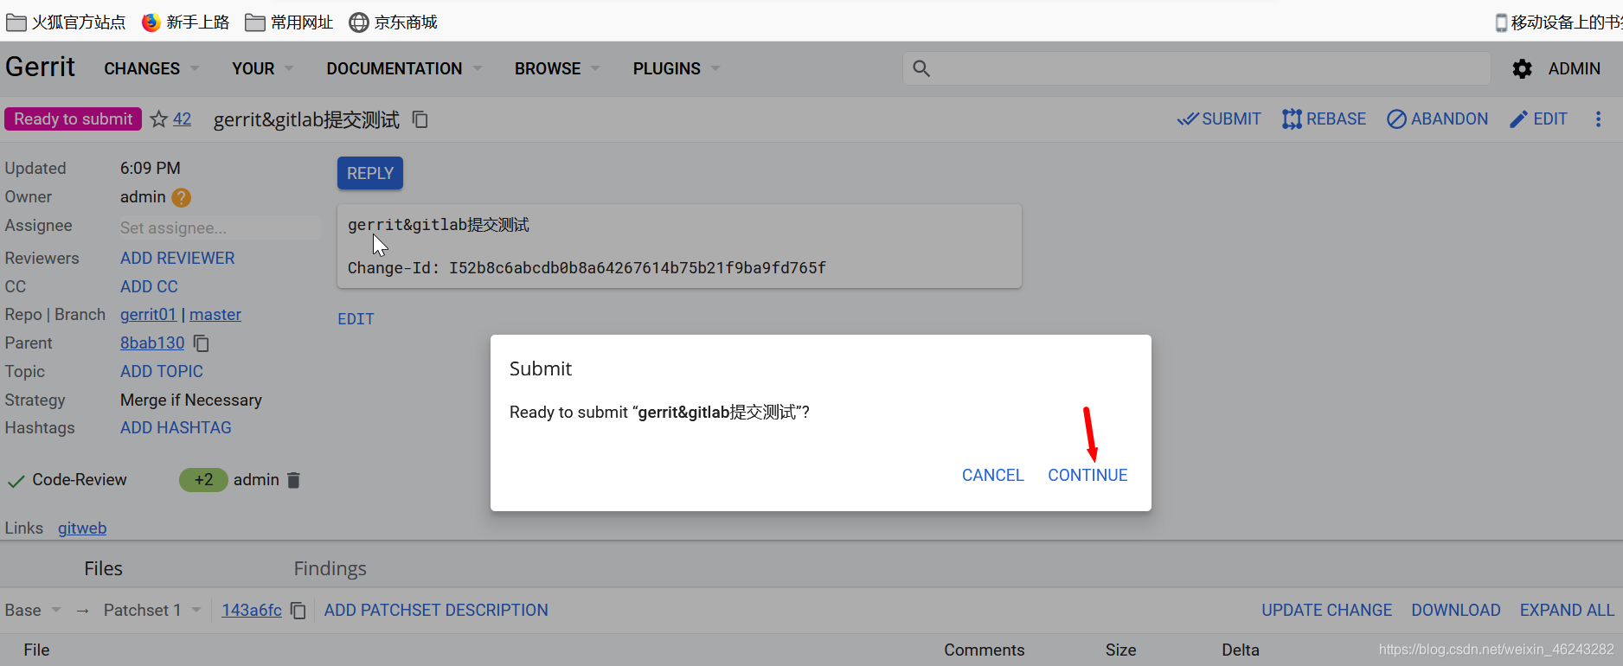Open the master branch link
The image size is (1623, 666).
[215, 315]
